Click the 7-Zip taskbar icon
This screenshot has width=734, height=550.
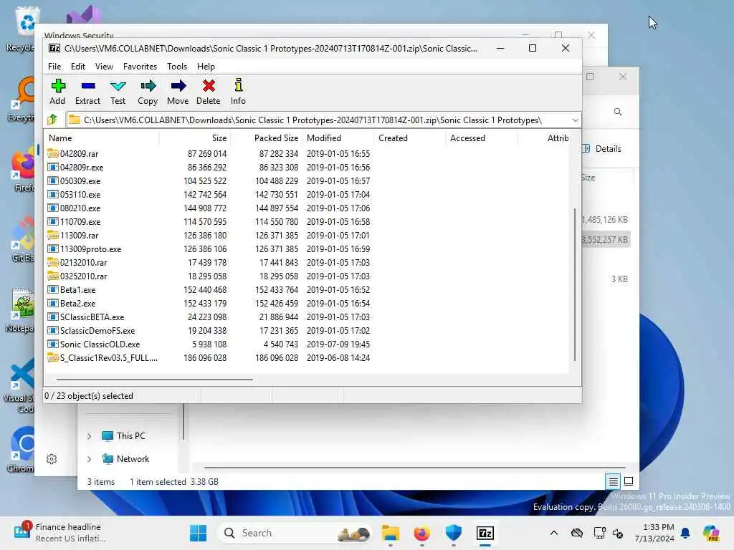click(x=485, y=533)
